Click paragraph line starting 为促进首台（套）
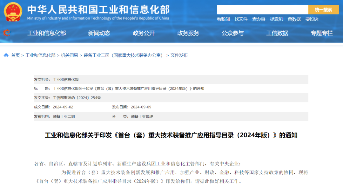 click(x=185, y=172)
